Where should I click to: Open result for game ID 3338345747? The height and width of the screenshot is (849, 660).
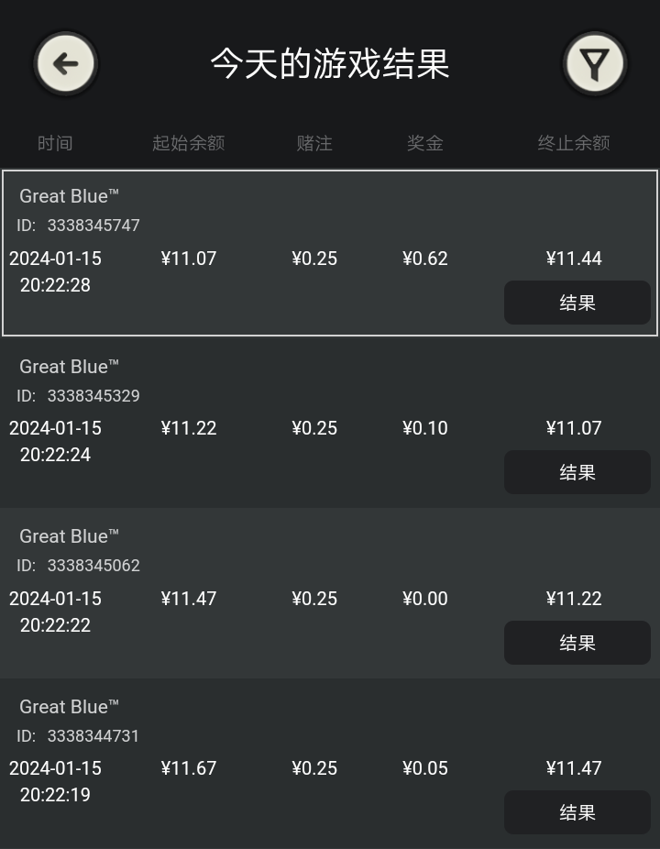click(577, 303)
